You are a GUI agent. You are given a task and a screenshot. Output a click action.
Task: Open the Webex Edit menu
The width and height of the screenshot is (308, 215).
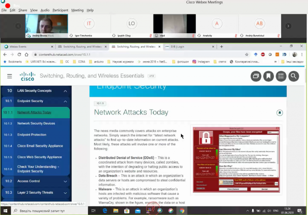tap(13, 10)
